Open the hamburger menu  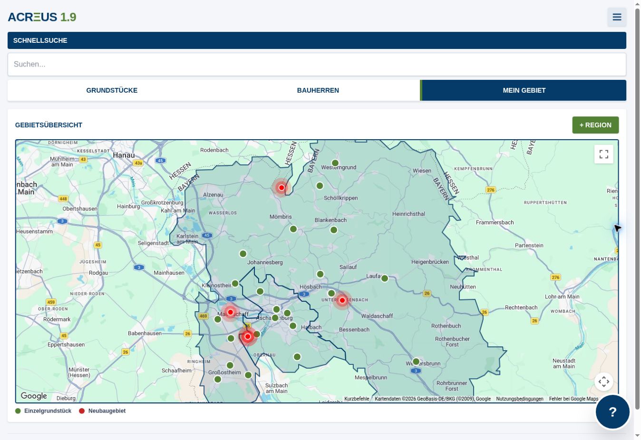[617, 17]
